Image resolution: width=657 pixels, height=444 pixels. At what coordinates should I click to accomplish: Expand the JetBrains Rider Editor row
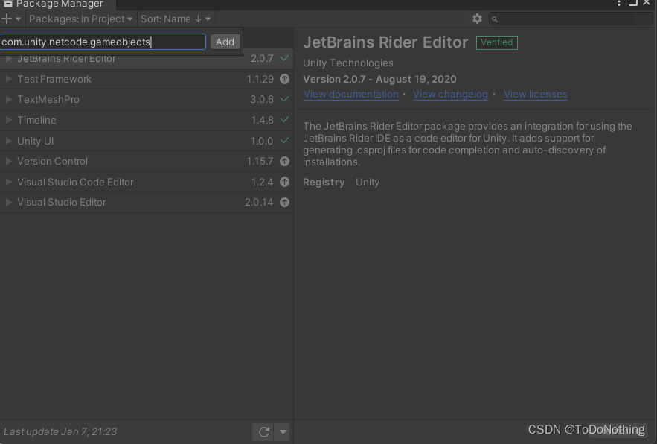click(x=8, y=58)
